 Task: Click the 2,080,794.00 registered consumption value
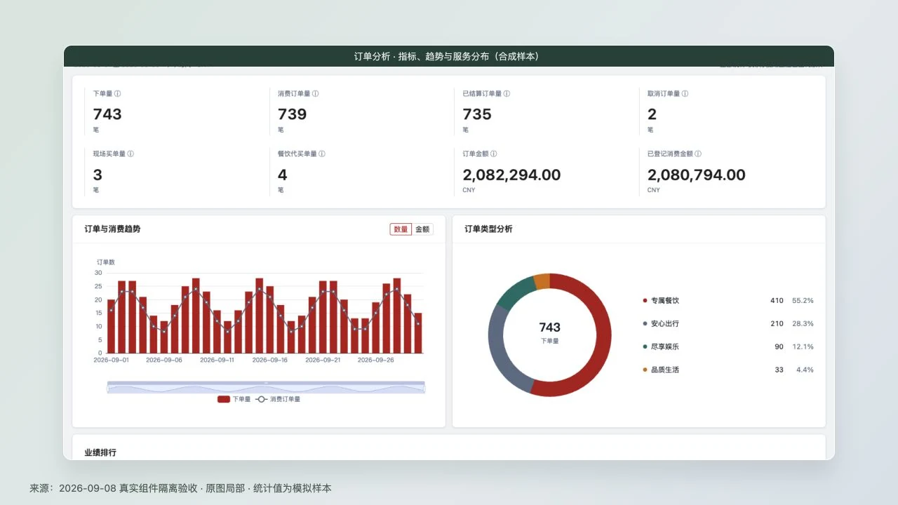pyautogui.click(x=697, y=175)
